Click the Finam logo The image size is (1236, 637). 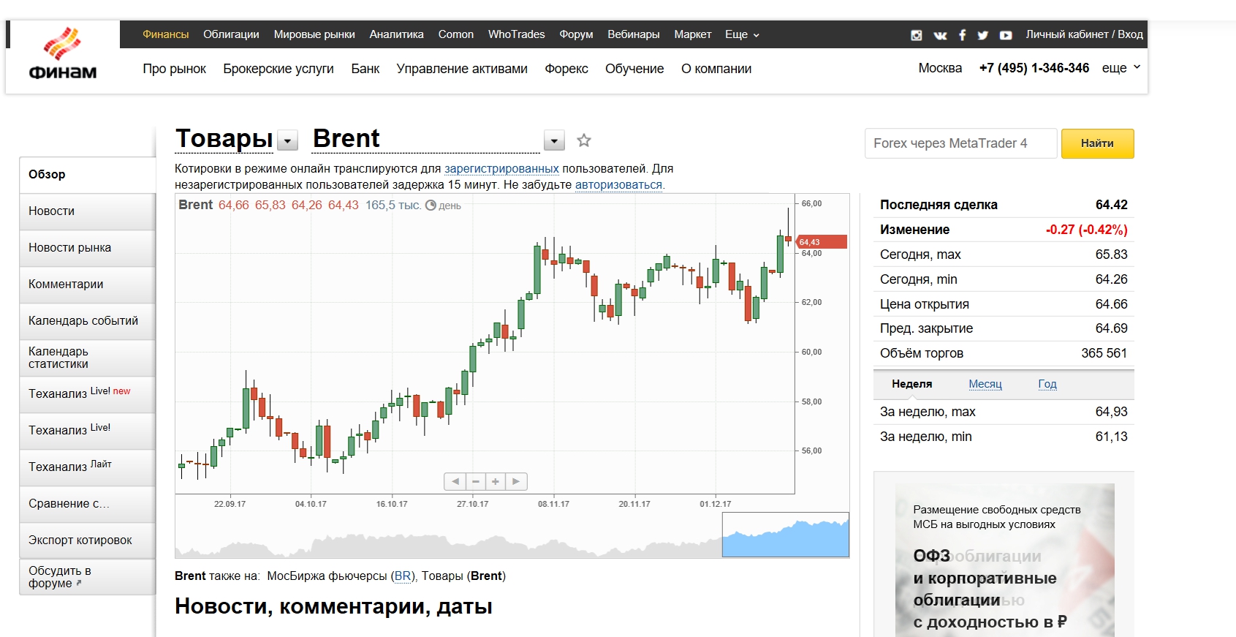[62, 55]
